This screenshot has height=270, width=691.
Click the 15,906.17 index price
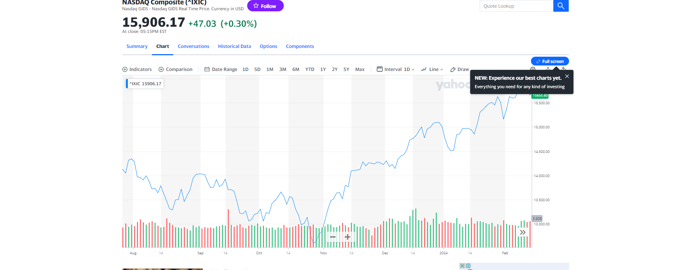coord(154,22)
